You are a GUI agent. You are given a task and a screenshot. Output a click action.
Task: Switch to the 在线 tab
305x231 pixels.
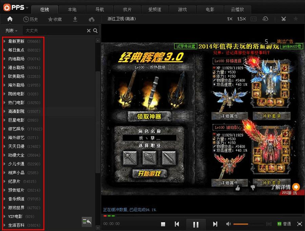click(44, 9)
